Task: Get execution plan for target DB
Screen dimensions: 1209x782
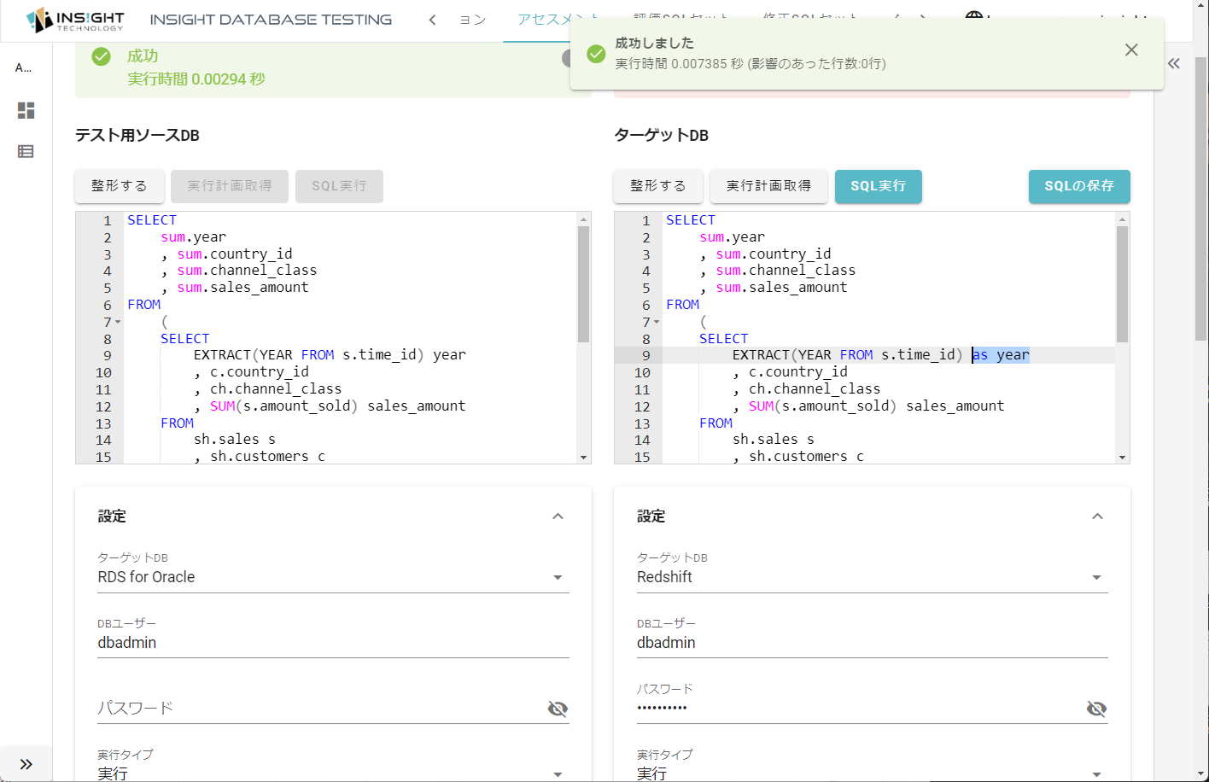Action: [x=768, y=186]
